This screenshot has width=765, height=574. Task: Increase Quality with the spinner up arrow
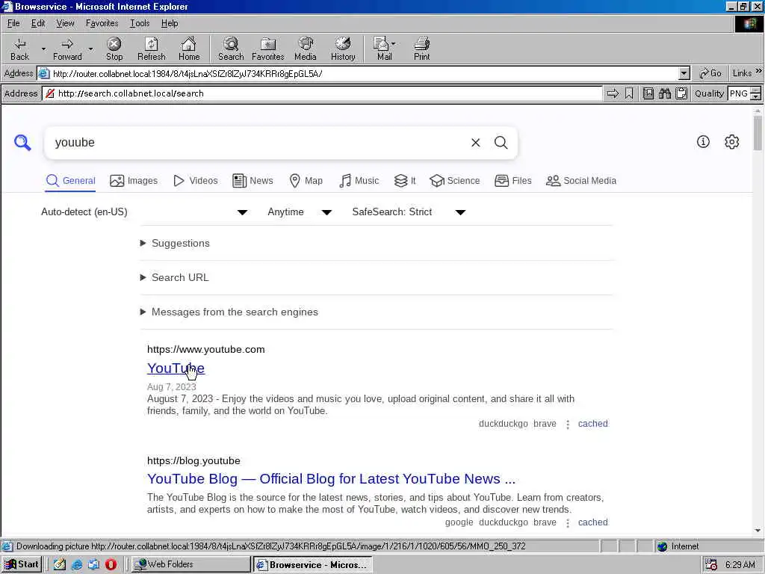756,90
